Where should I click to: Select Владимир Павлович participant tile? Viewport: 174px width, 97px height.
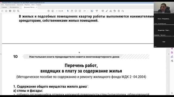[164, 30]
